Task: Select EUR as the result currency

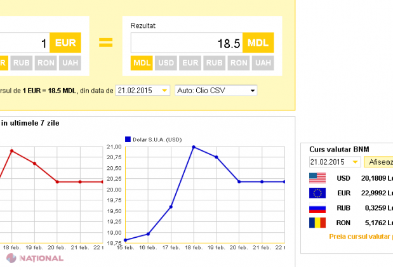Action: click(190, 63)
